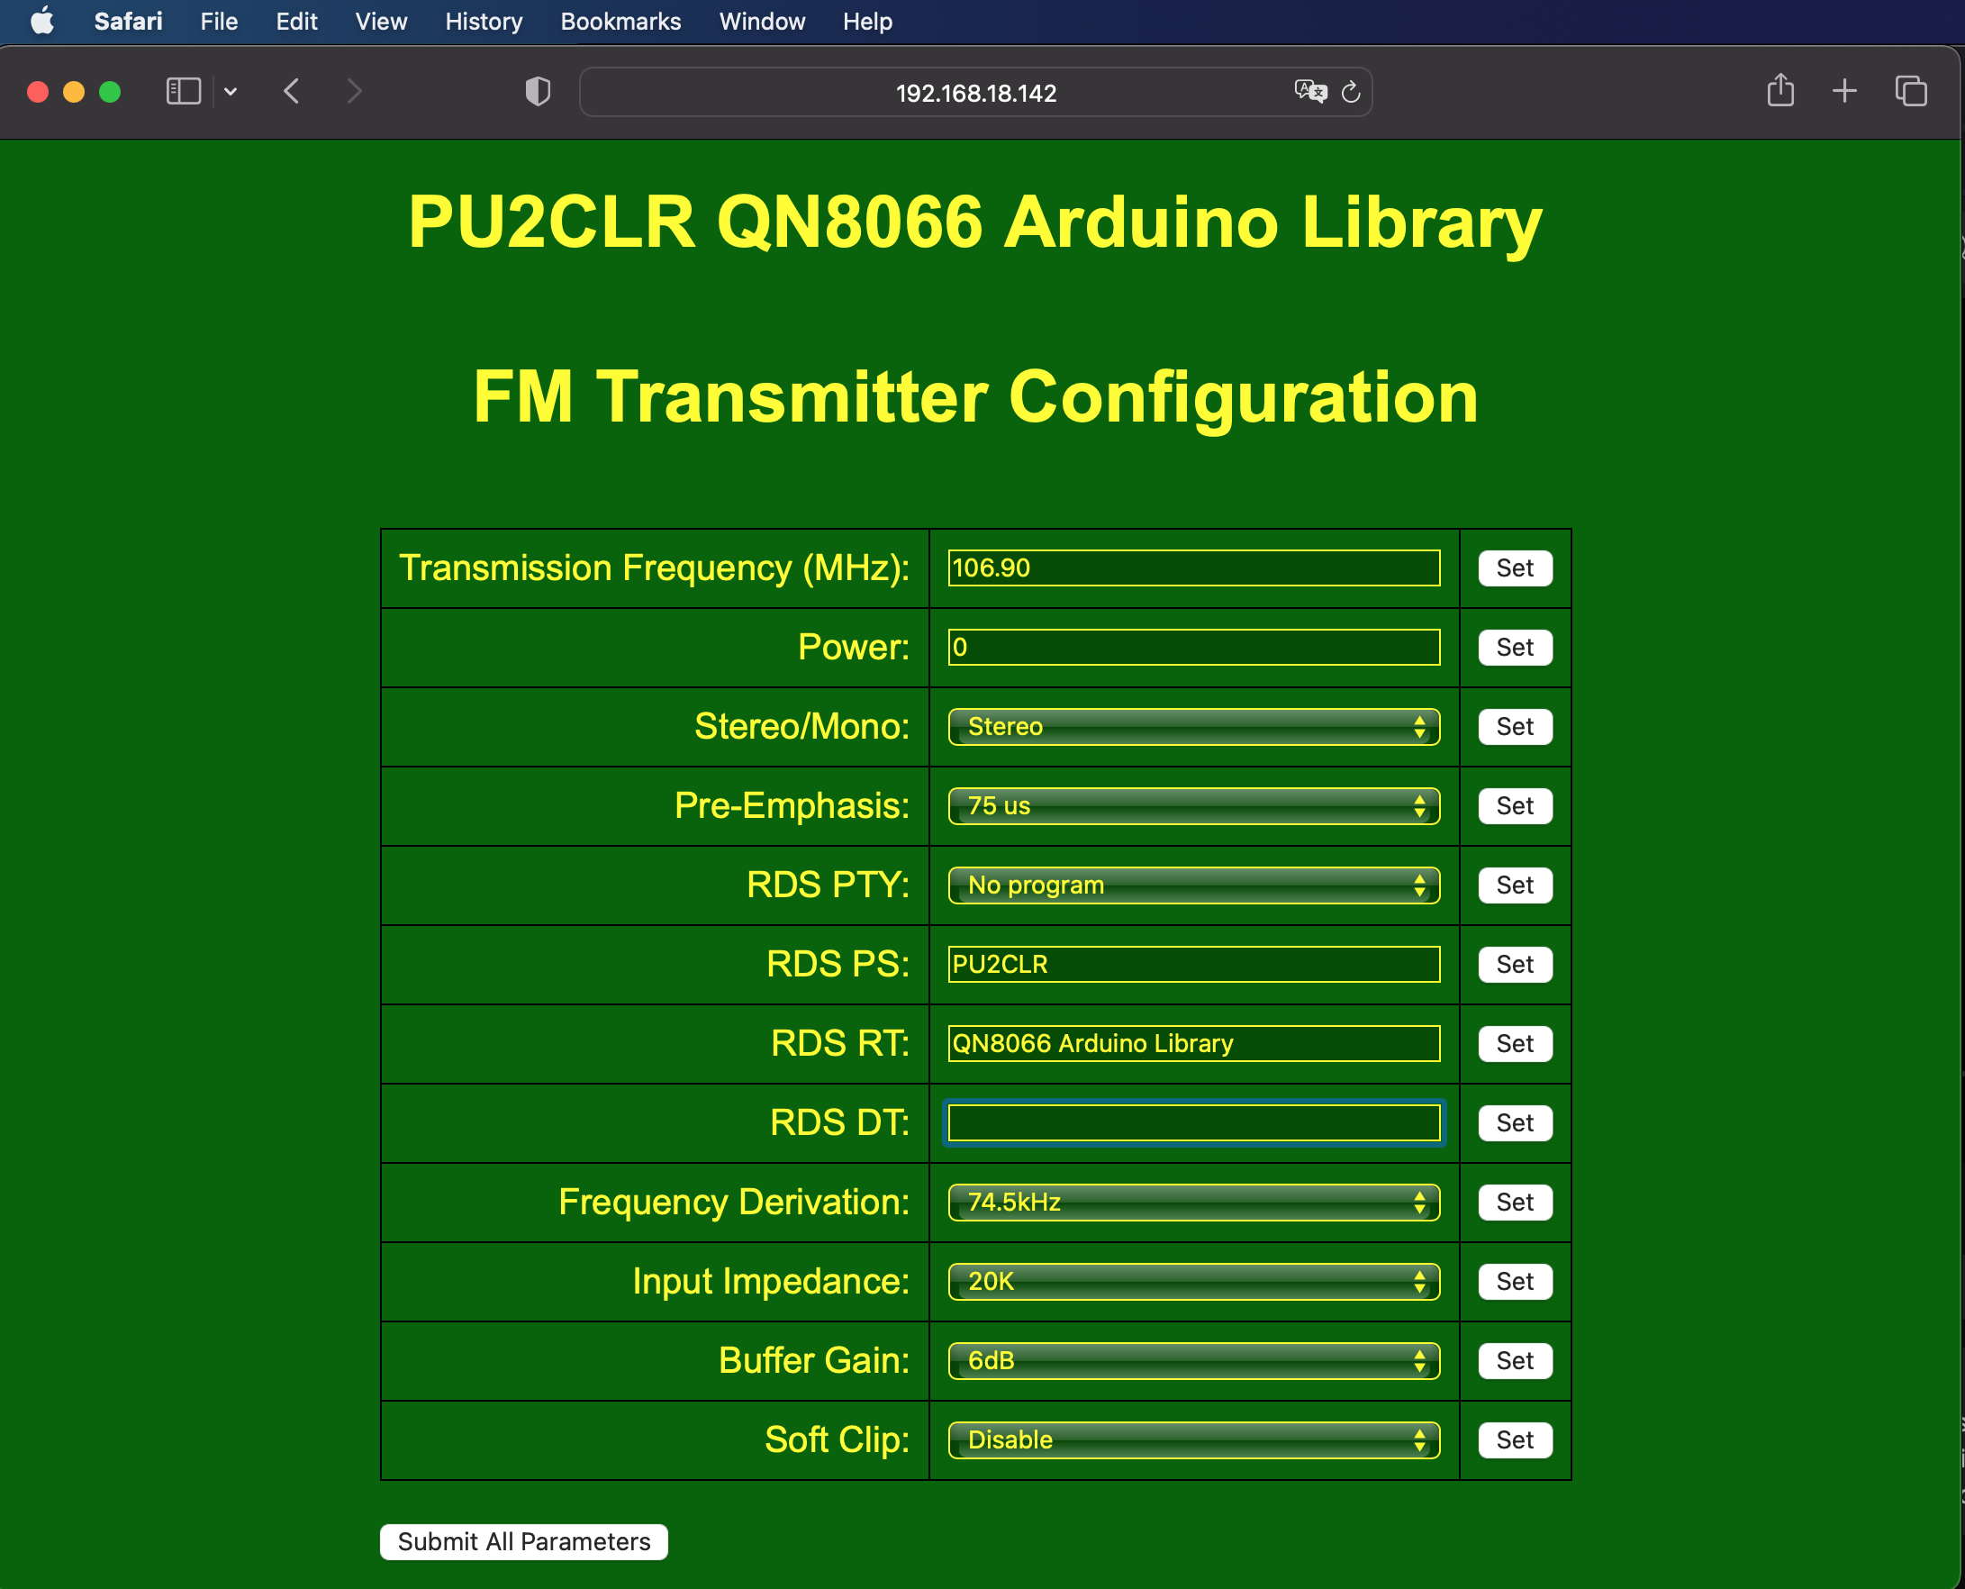The image size is (1965, 1589).
Task: Open the Apple menu
Action: point(42,21)
